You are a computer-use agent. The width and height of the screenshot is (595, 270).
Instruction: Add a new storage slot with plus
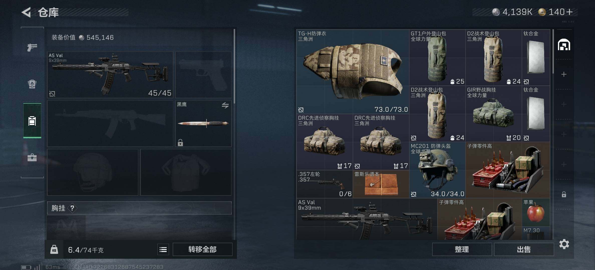(x=564, y=74)
